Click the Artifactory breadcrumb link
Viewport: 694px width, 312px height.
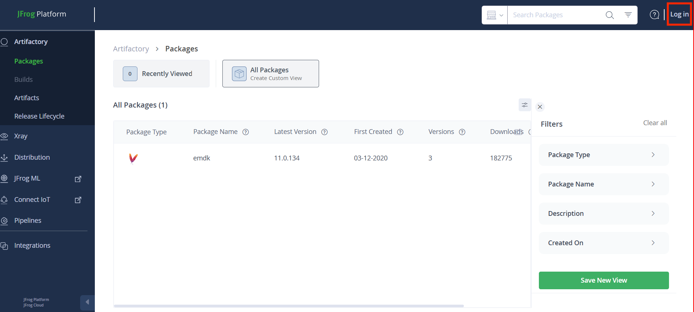click(131, 49)
